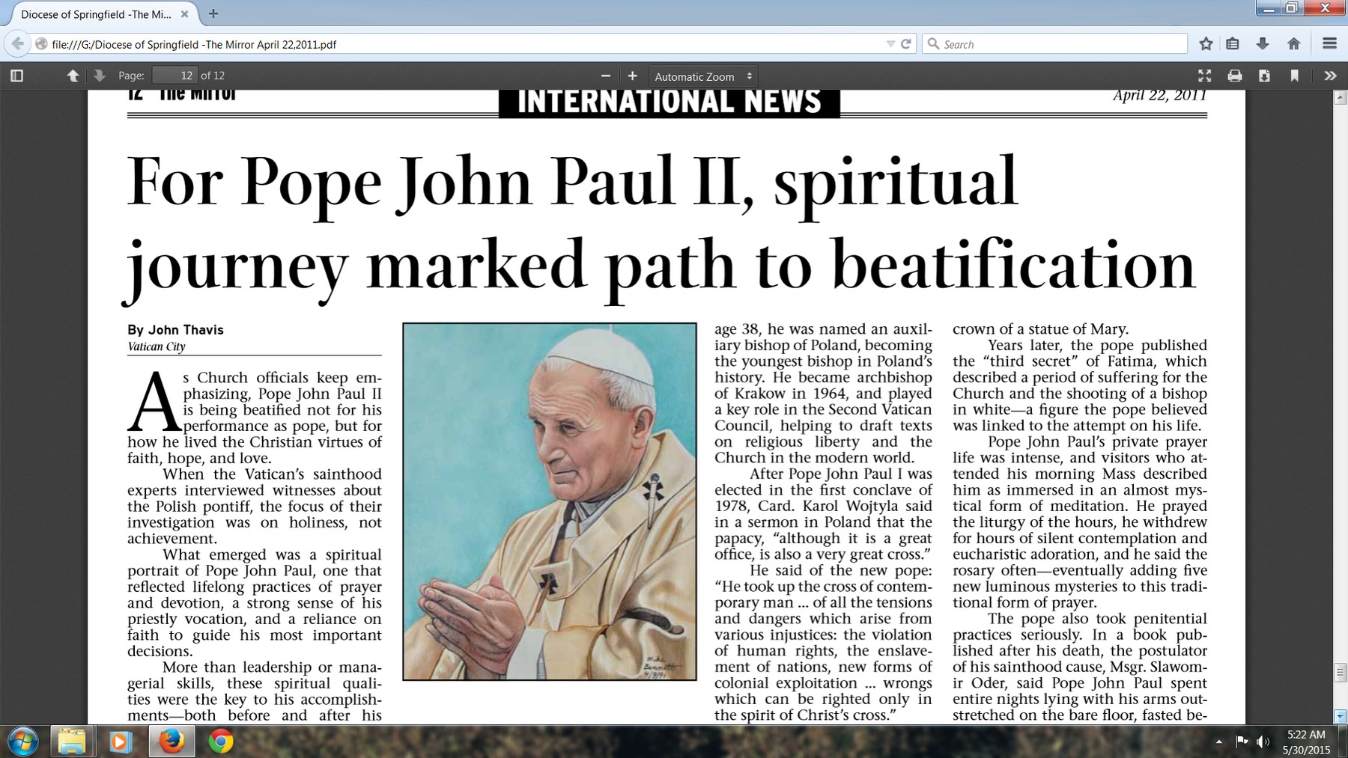1348x758 pixels.
Task: Click the browser back button
Action: [17, 44]
